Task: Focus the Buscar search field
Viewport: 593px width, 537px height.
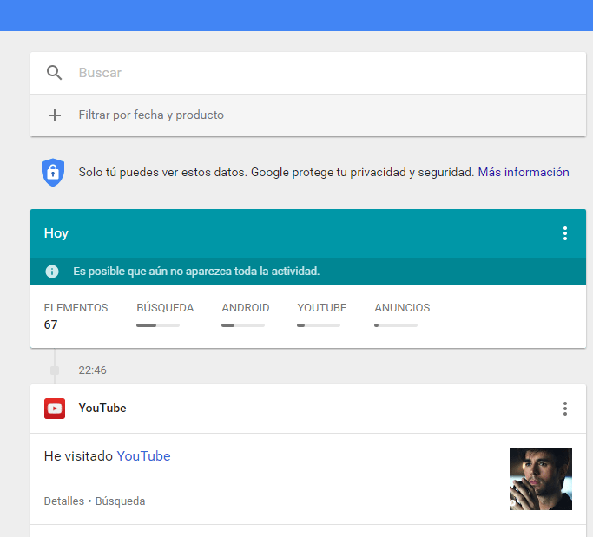Action: click(321, 73)
